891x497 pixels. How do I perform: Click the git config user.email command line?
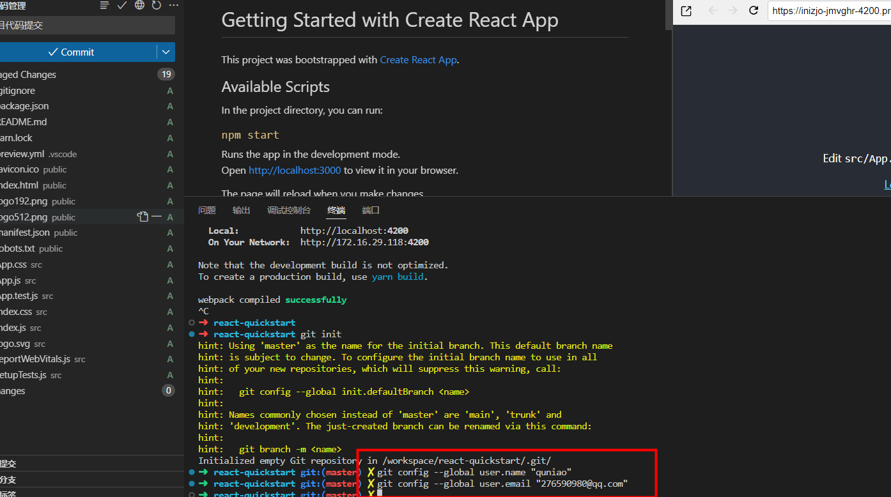click(x=502, y=484)
